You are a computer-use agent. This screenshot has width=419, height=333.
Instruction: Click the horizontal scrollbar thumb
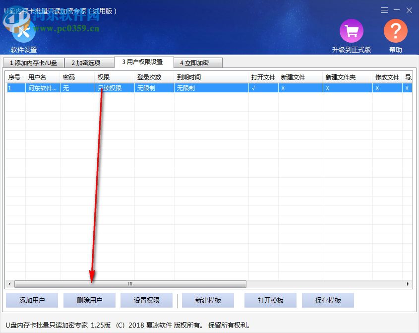(x=129, y=283)
